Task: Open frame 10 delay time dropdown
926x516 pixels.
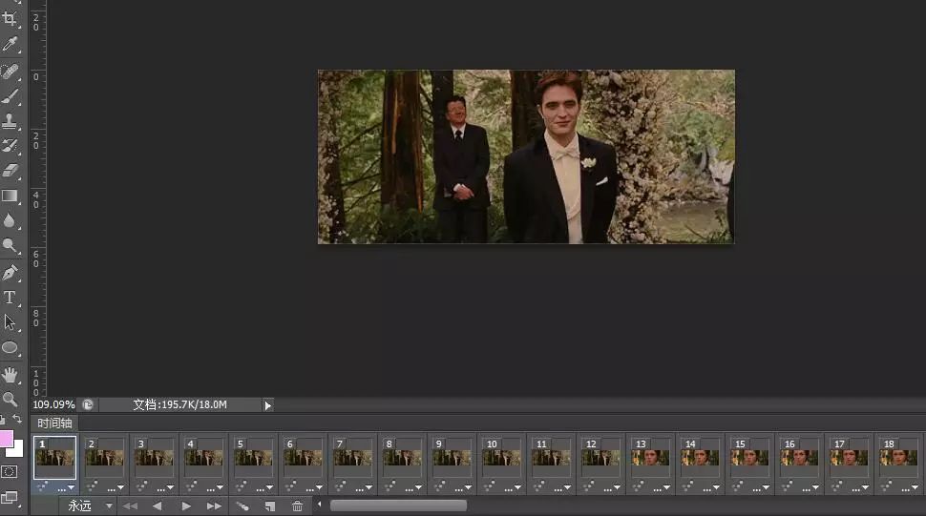Action: pyautogui.click(x=512, y=487)
